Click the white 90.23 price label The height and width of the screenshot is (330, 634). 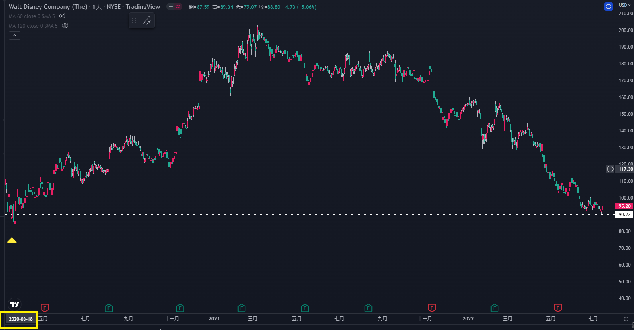coord(624,214)
